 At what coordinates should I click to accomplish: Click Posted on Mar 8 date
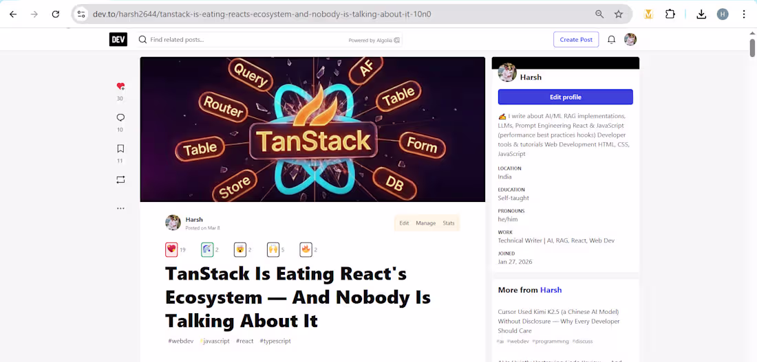[202, 228]
